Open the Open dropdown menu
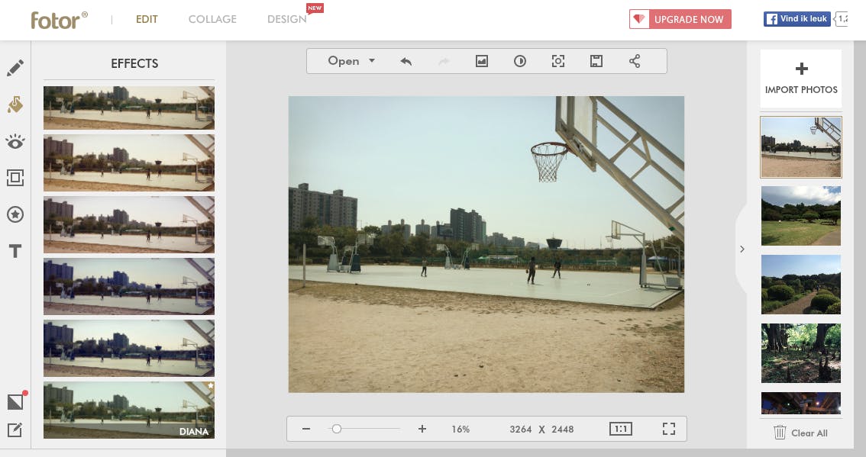This screenshot has width=866, height=457. [351, 61]
